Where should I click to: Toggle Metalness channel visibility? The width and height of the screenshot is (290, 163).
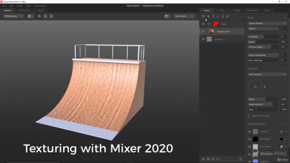(x=250, y=139)
